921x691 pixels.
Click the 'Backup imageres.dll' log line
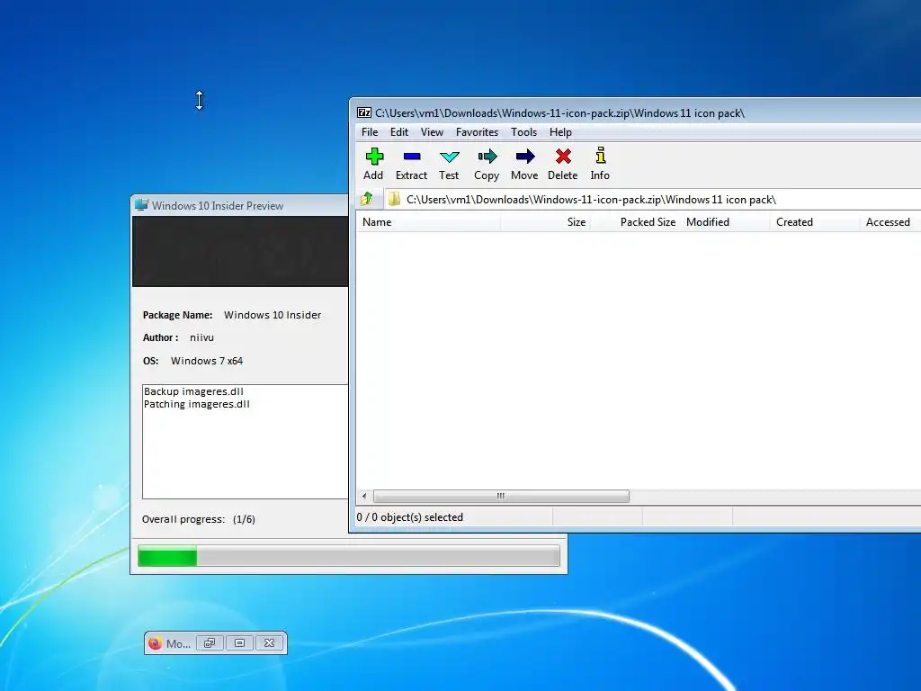pyautogui.click(x=194, y=391)
